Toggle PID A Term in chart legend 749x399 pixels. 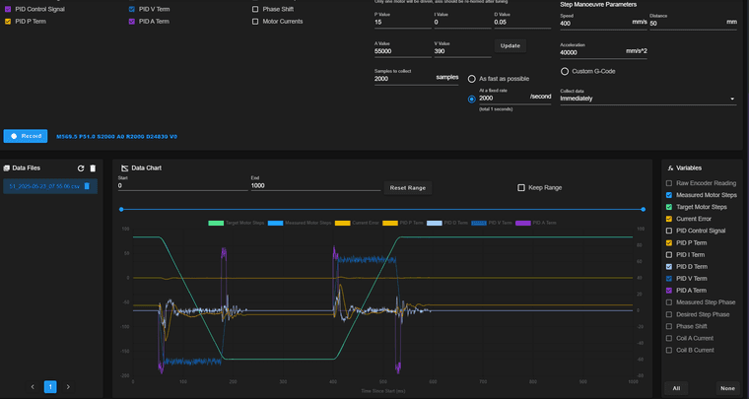tap(536, 223)
